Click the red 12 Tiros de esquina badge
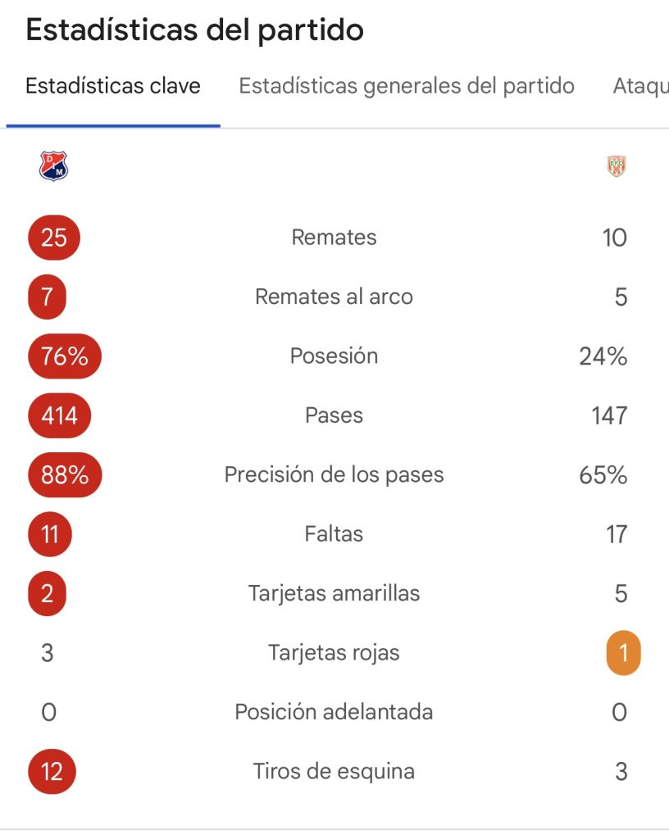The width and height of the screenshot is (669, 839). coord(52,772)
